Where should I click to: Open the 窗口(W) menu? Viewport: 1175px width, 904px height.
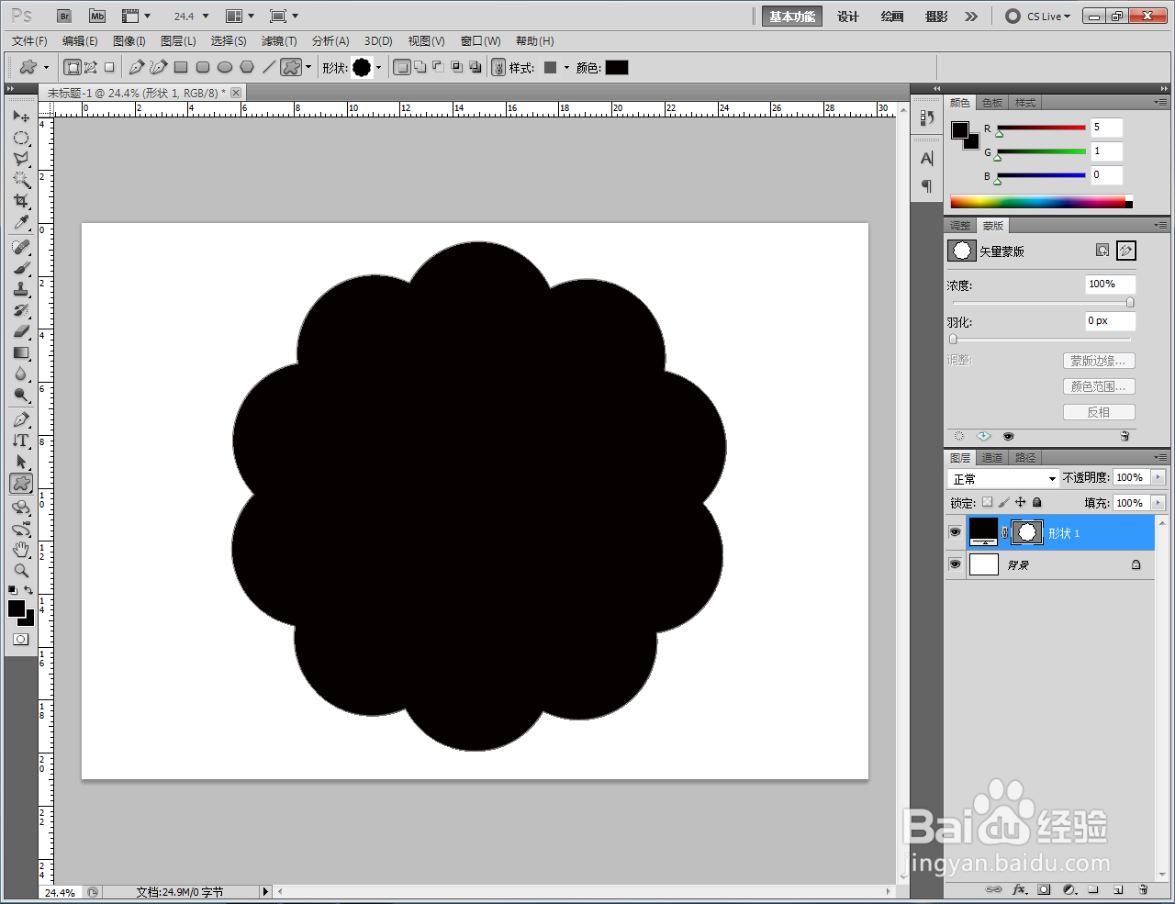[x=481, y=41]
